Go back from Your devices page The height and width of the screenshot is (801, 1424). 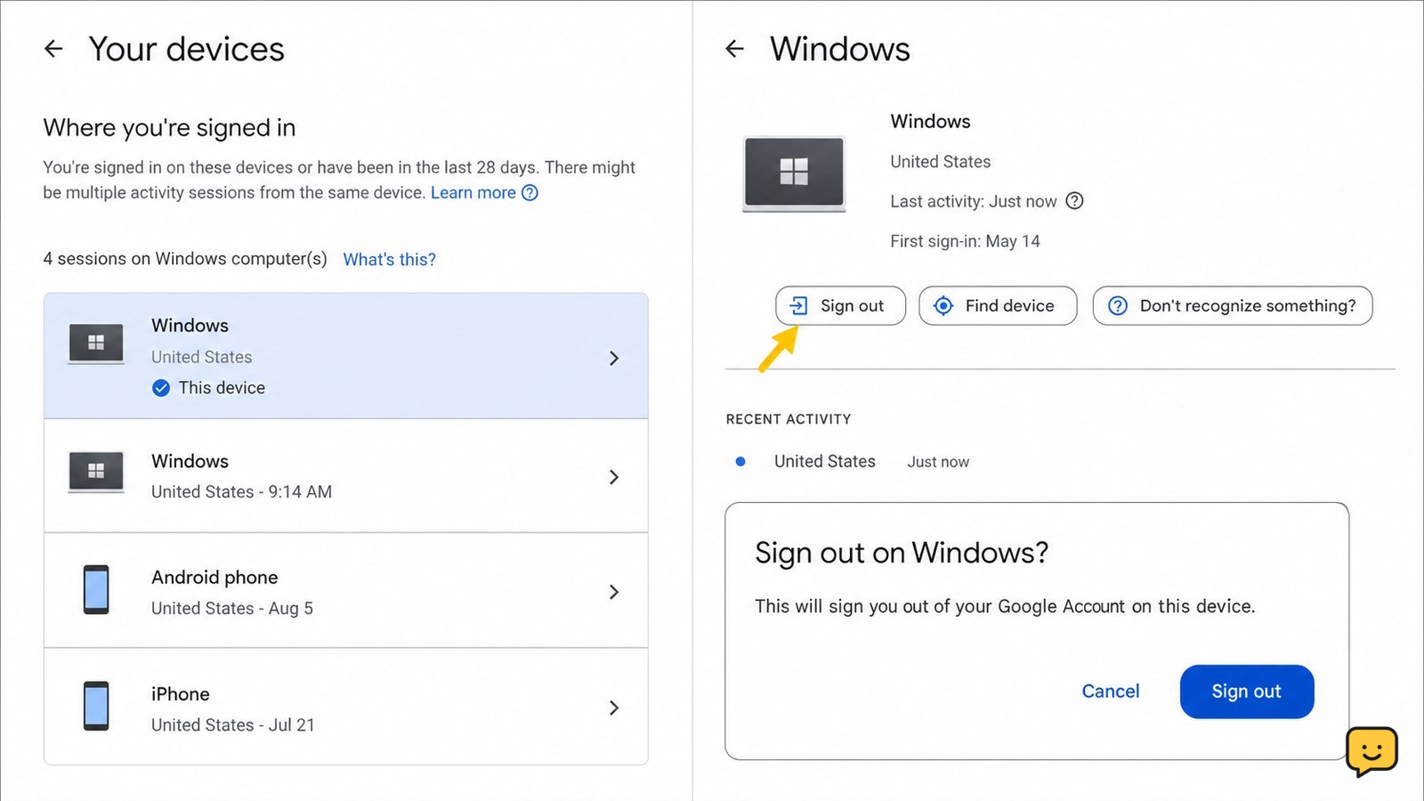[x=54, y=49]
